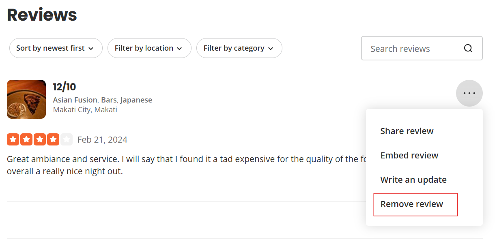The width and height of the screenshot is (497, 248).
Task: Choose Embed review in the menu
Action: point(409,156)
